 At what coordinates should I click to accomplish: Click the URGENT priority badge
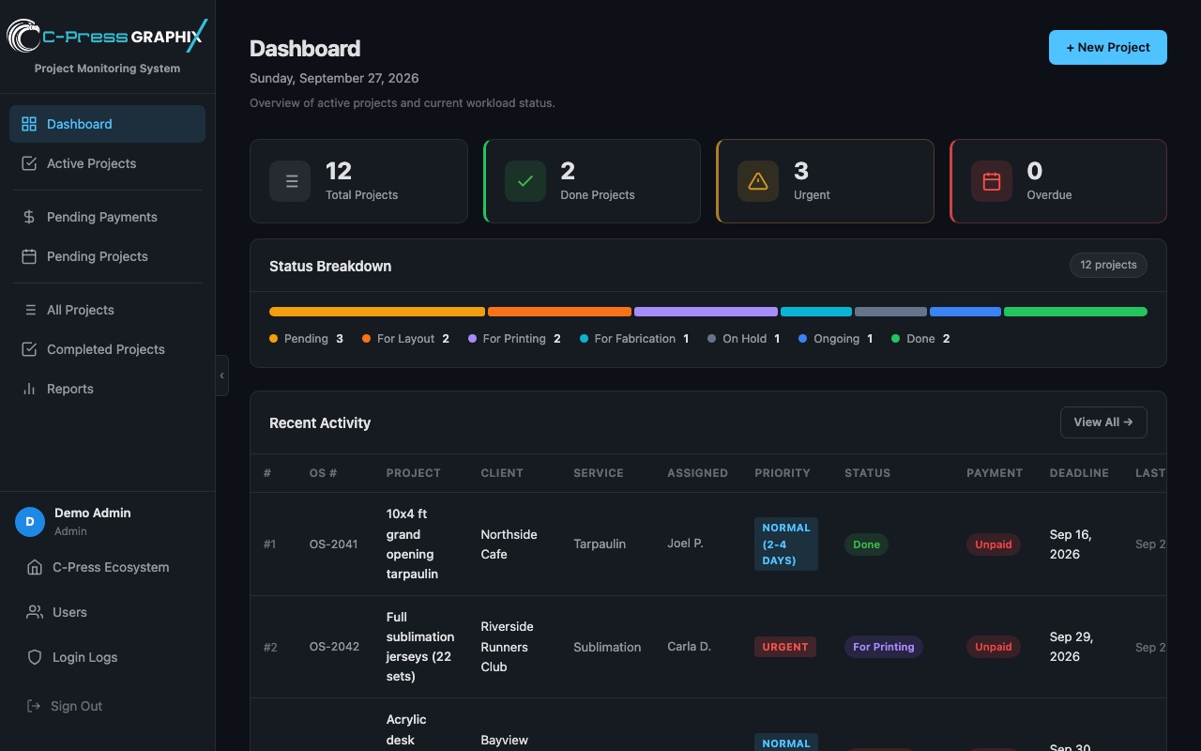point(785,647)
